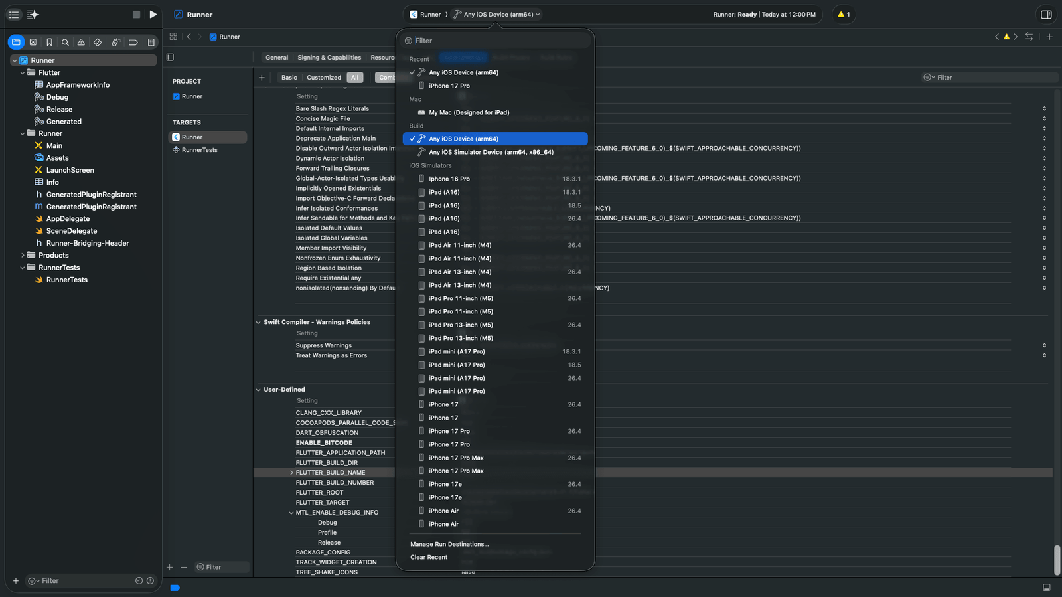Open the debug navigator icon

click(x=115, y=42)
